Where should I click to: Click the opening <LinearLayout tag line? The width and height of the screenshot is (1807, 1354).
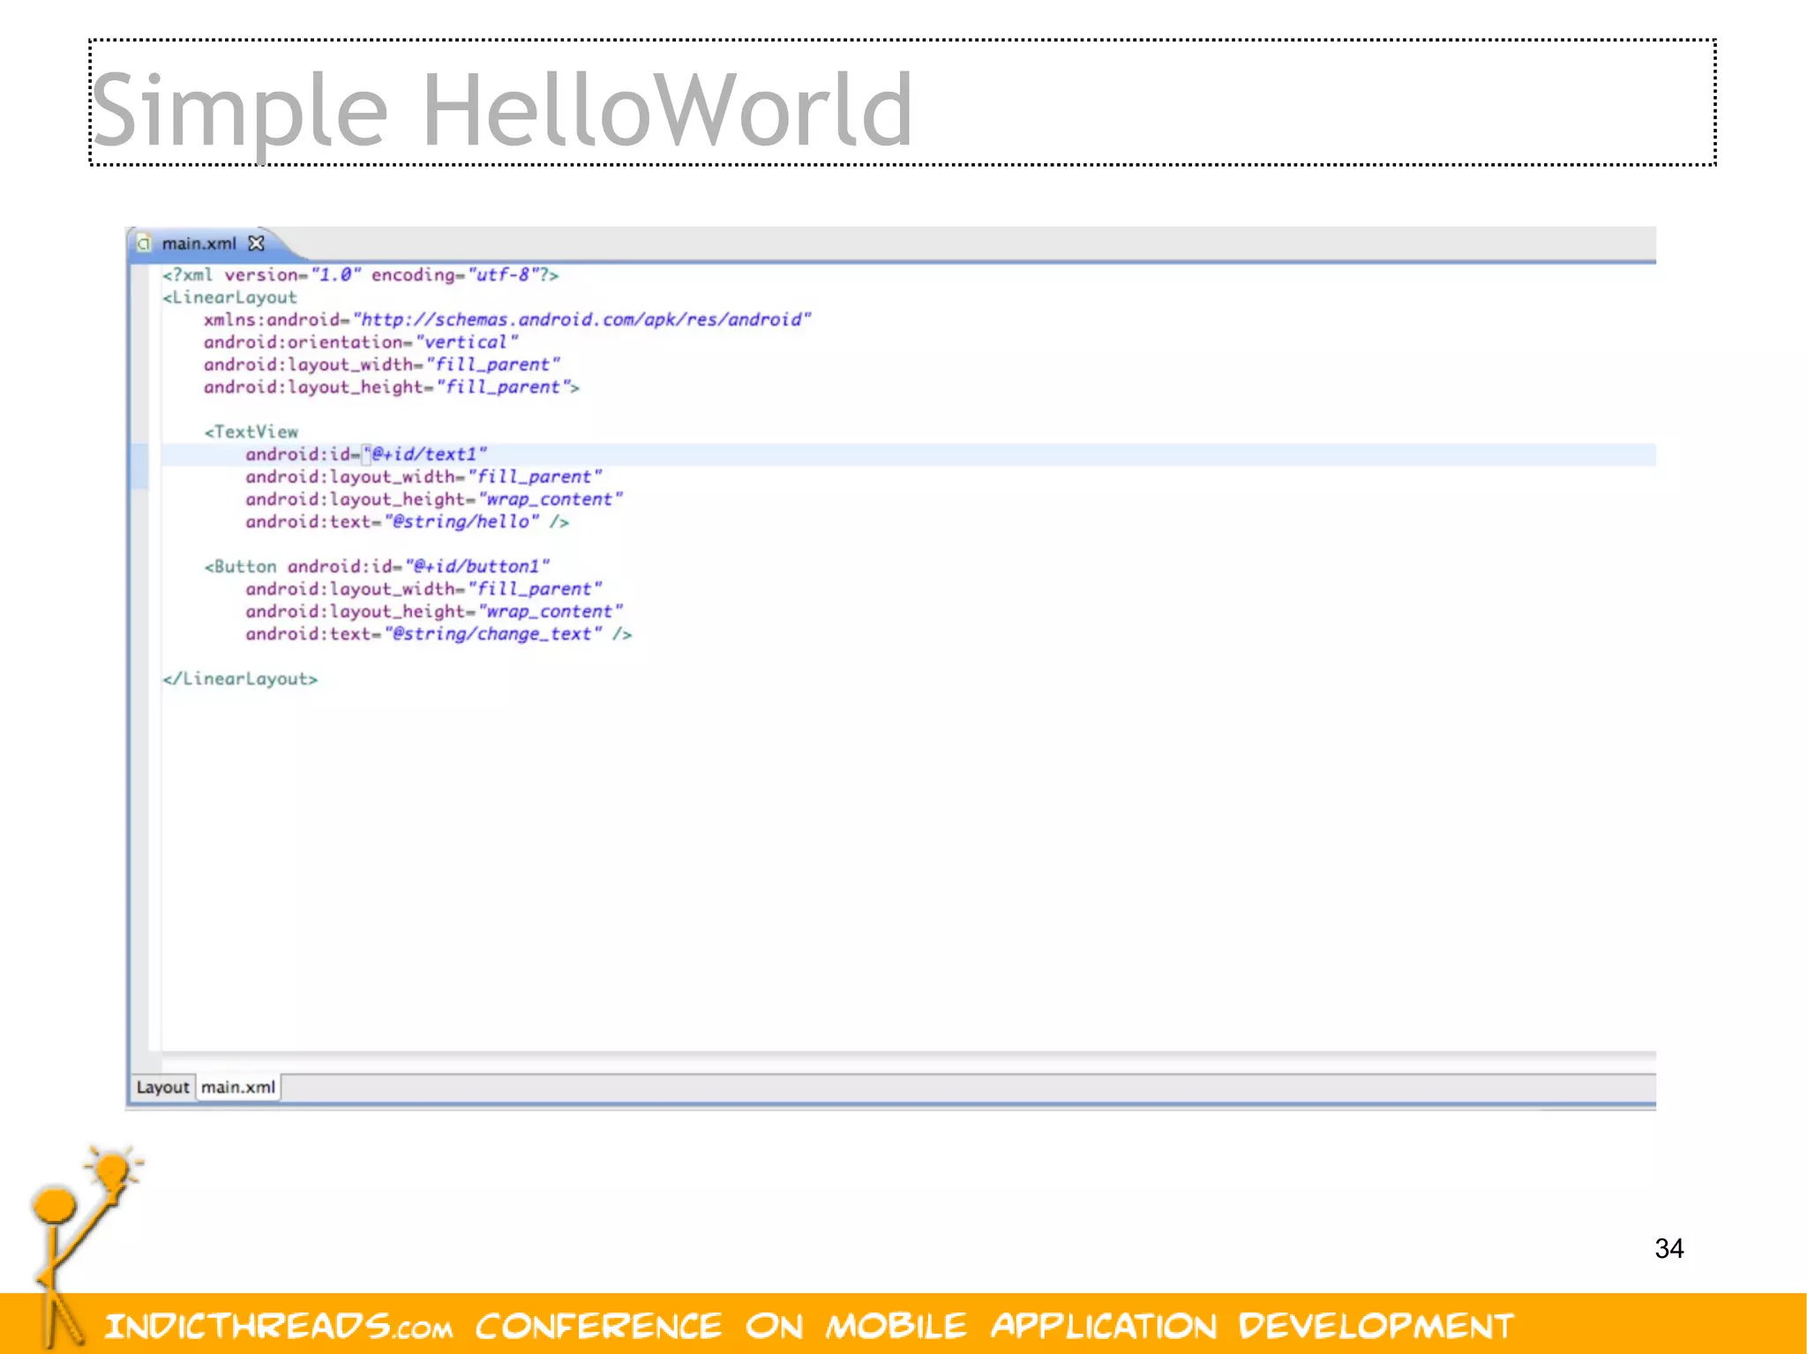point(229,297)
